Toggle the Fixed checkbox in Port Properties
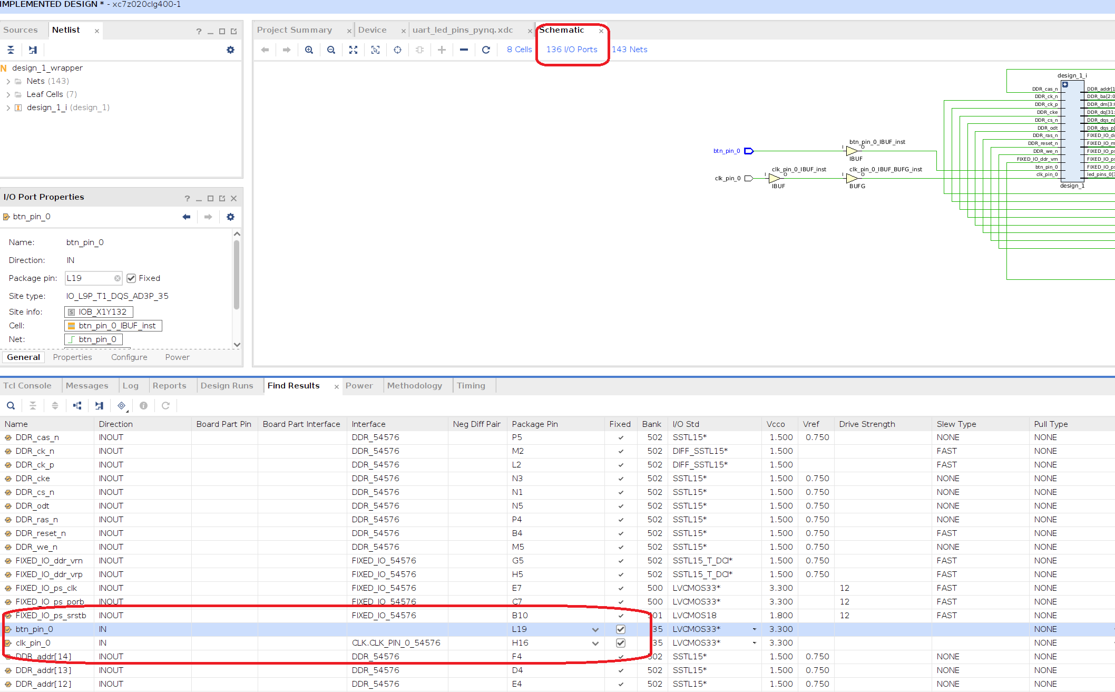Viewport: 1115px width, 692px height. (x=131, y=278)
